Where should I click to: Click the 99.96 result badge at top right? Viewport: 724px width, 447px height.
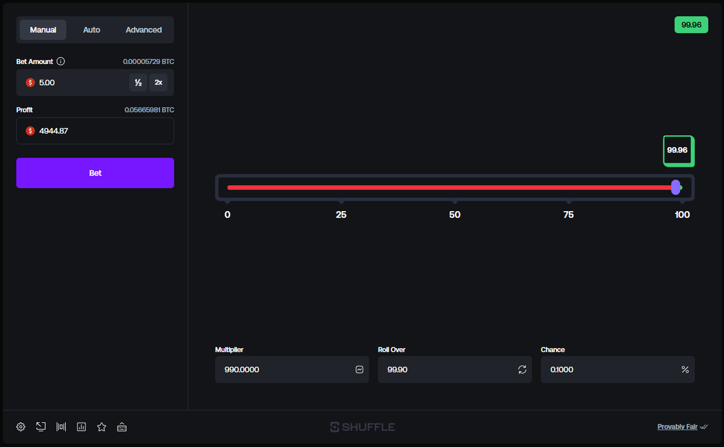[691, 25]
